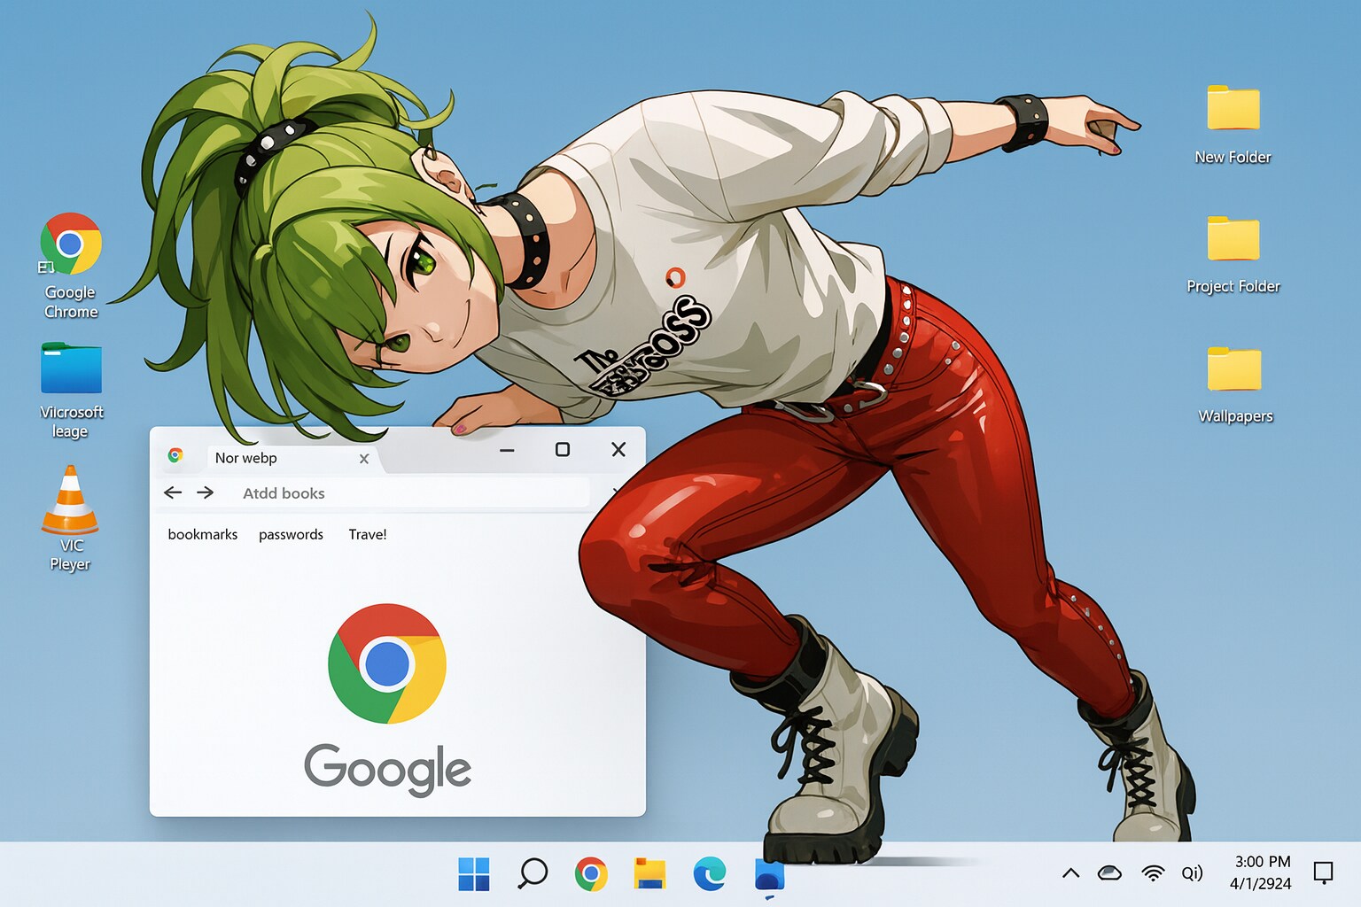The height and width of the screenshot is (907, 1361).
Task: Click the browser forward arrow
Action: 206,492
